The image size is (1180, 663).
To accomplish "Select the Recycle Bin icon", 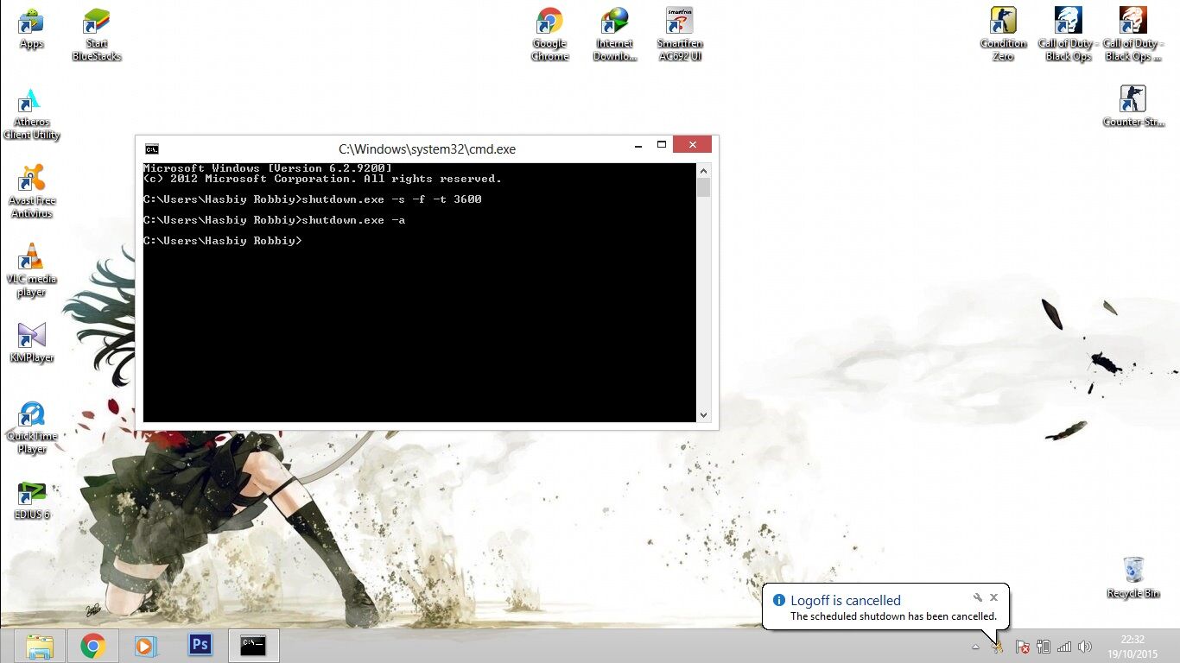I will pyautogui.click(x=1132, y=578).
